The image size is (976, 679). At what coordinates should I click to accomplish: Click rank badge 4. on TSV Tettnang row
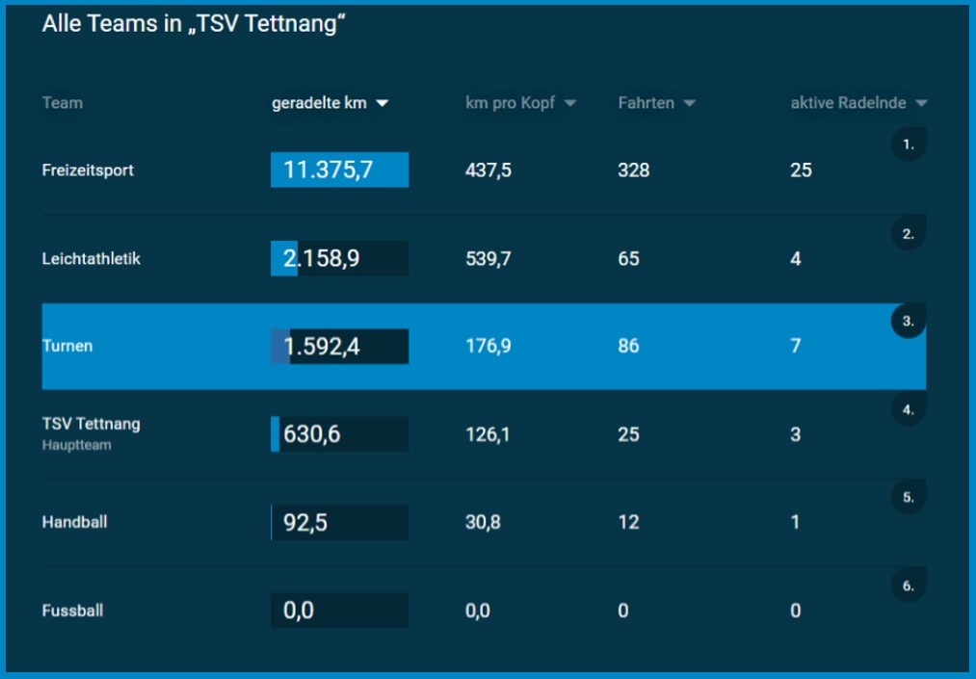[x=909, y=409]
